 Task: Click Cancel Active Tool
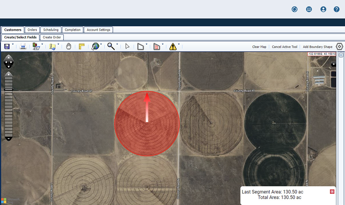pos(285,47)
